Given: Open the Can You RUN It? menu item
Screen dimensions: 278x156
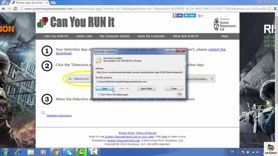Looking at the screenshot, I should (56, 36).
